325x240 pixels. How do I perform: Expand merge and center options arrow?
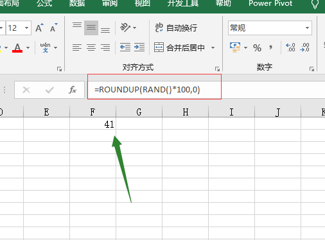tap(213, 47)
